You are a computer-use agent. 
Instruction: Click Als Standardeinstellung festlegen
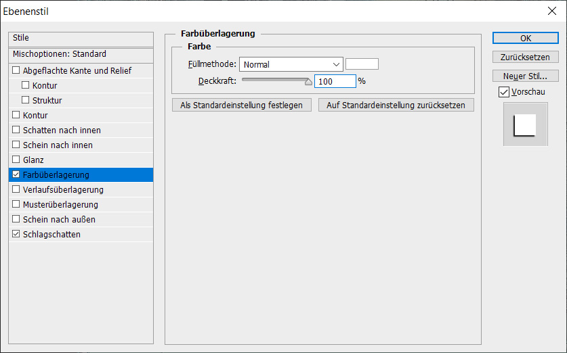242,105
